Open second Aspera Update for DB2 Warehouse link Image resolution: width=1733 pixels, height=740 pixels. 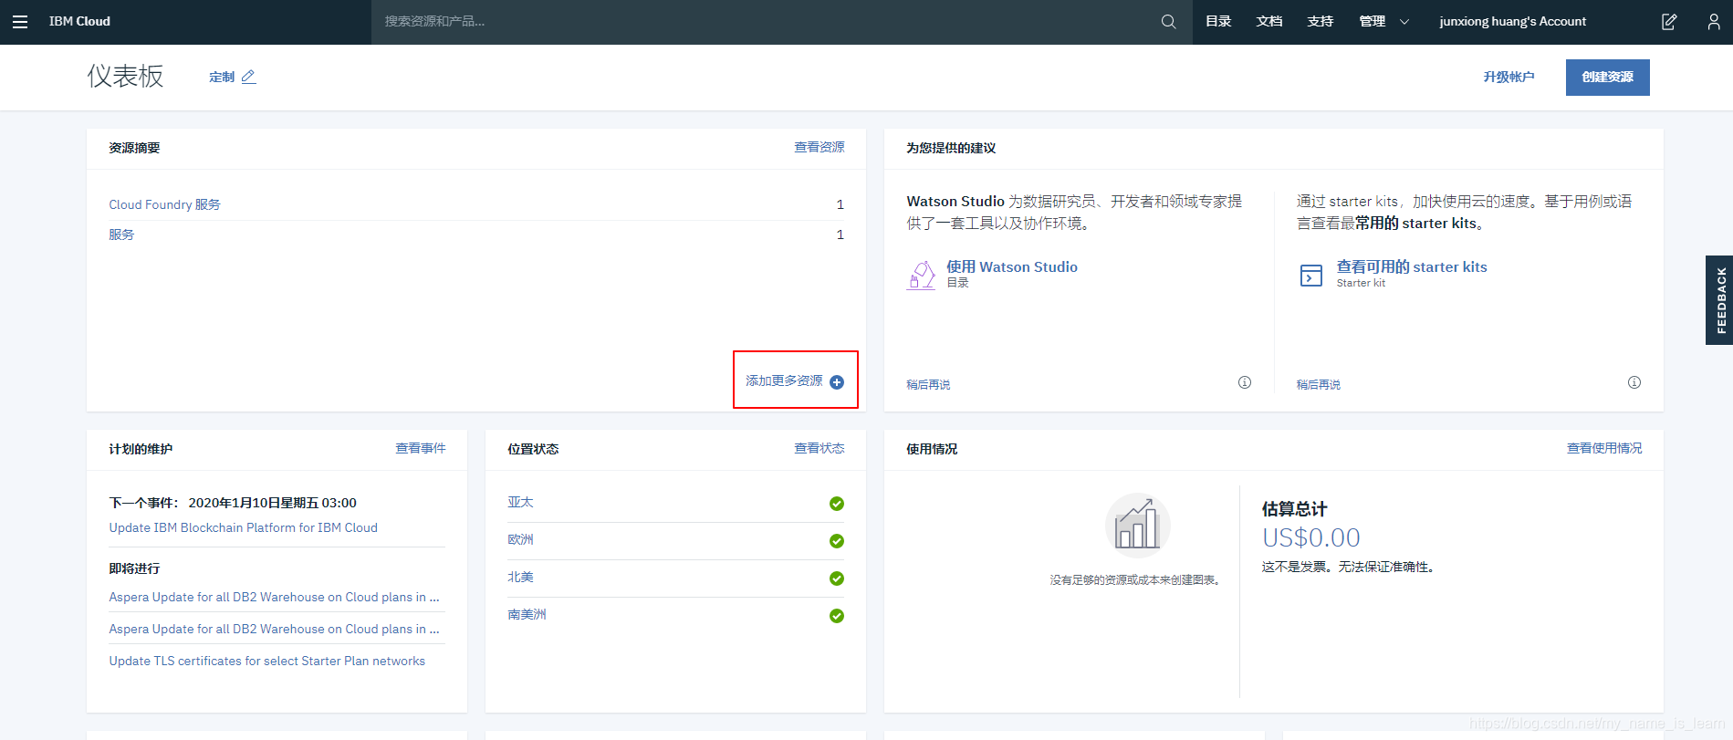coord(274,629)
